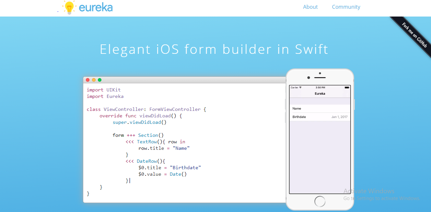431x212 pixels.
Task: Click 'override func viewDidLoad()' line
Action: coord(141,116)
